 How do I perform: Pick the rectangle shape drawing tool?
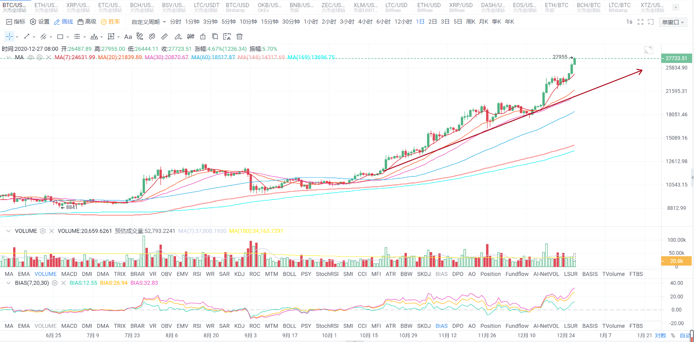tap(60, 37)
